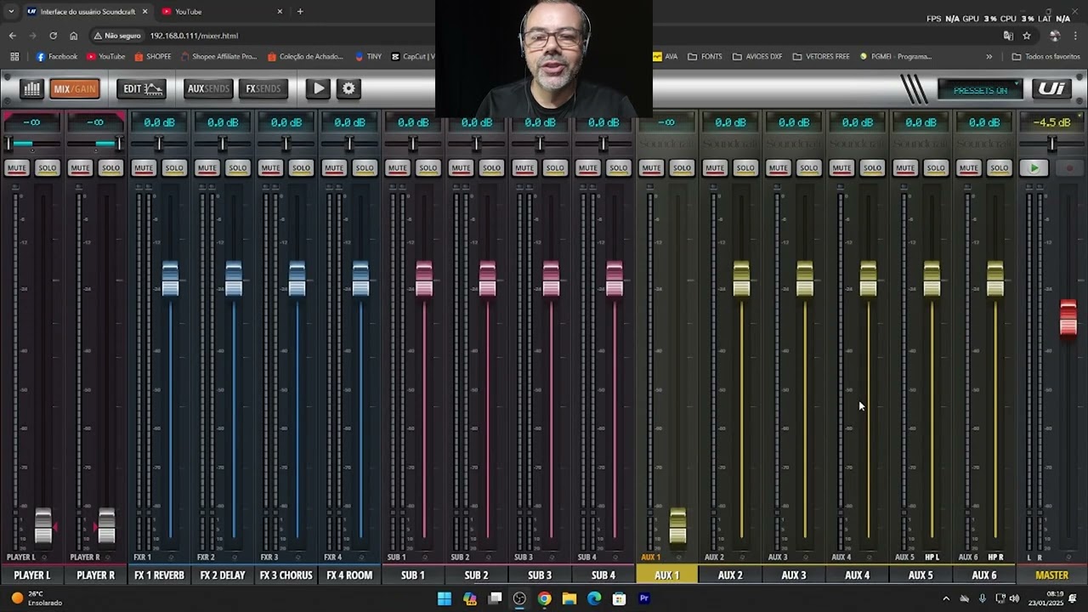Show hidden system tray icons

(x=945, y=598)
